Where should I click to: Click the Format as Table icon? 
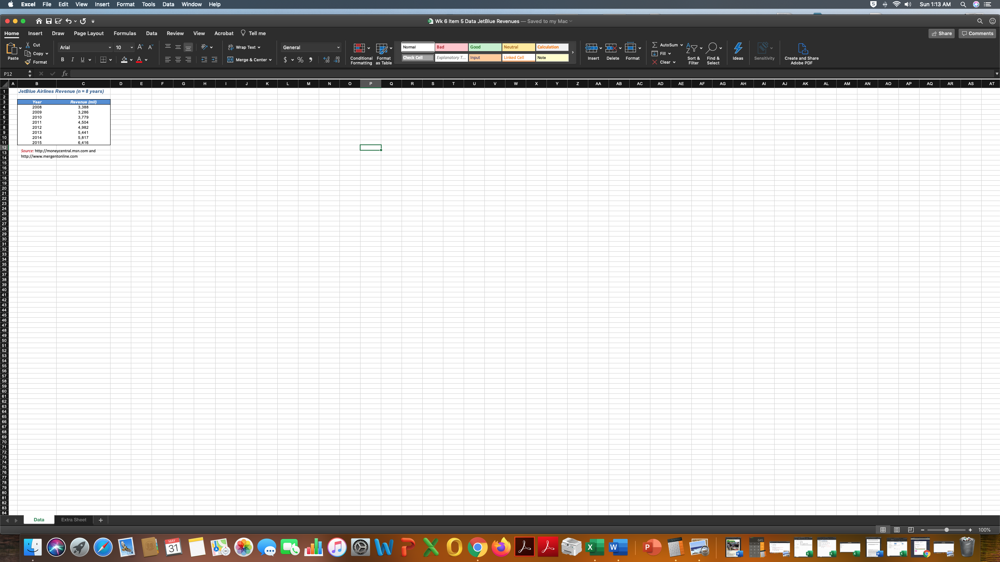tap(381, 48)
